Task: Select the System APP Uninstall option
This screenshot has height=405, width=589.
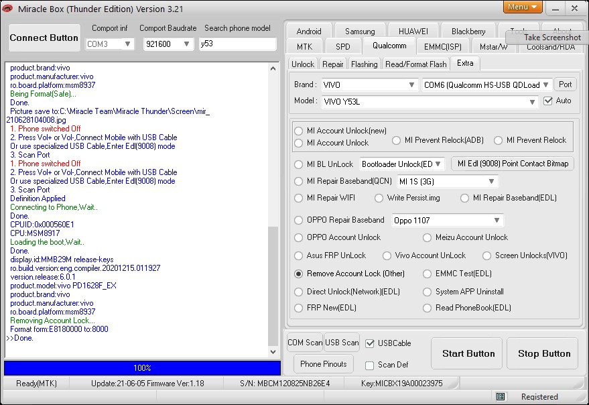Action: (427, 292)
